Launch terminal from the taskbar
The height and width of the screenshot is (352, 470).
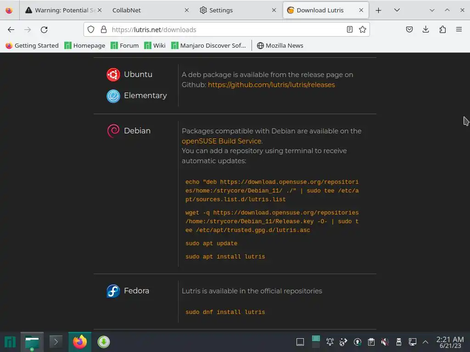[56, 342]
